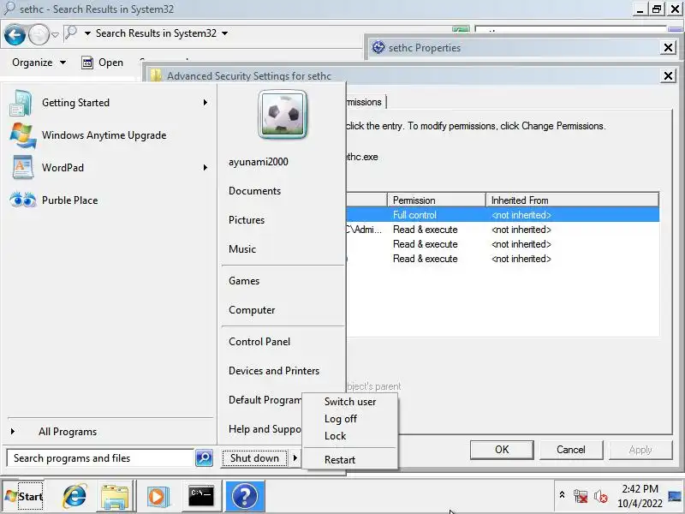Click the Show desktop button by the clock

coord(675,496)
